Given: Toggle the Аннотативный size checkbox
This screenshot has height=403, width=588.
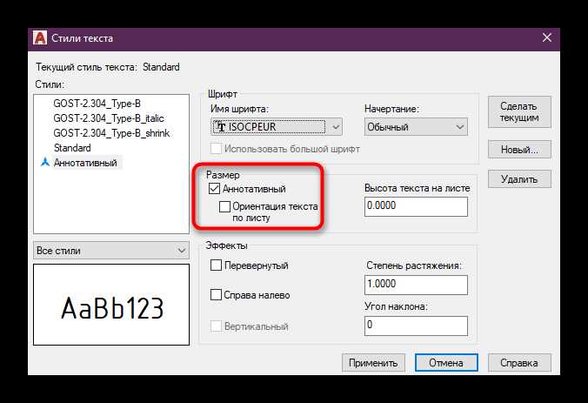Looking at the screenshot, I should (214, 188).
